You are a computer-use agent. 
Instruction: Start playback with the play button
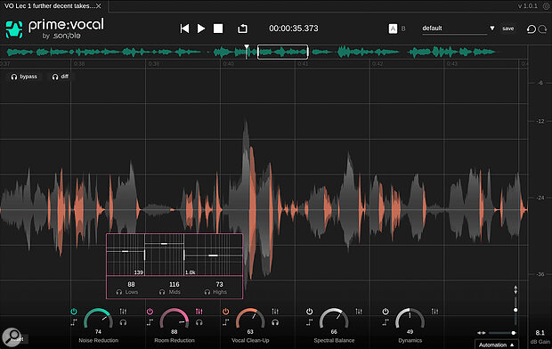[201, 28]
